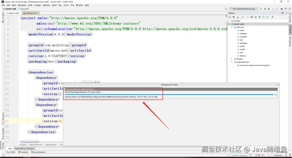Open the Structure tool window side tab

(x=3, y=119)
